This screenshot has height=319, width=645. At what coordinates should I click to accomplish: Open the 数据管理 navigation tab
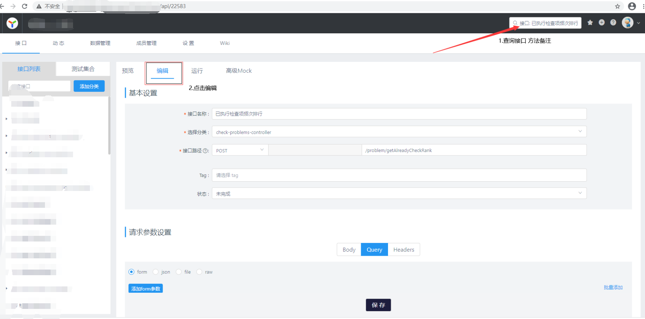tap(100, 43)
